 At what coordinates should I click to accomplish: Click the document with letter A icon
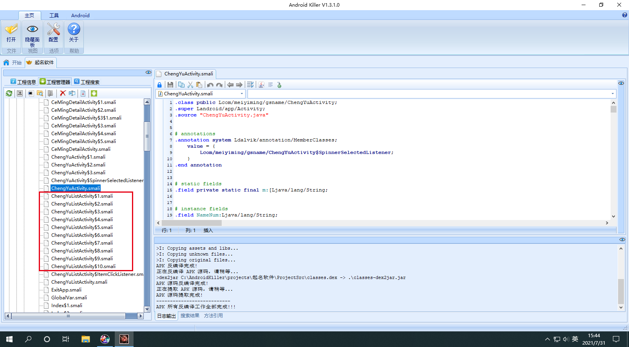pos(83,93)
